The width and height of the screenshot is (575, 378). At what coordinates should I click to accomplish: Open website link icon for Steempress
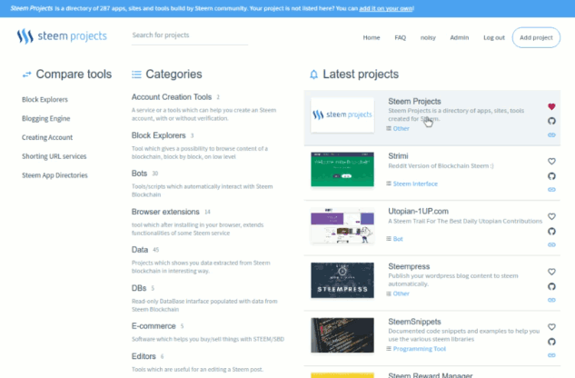click(551, 300)
